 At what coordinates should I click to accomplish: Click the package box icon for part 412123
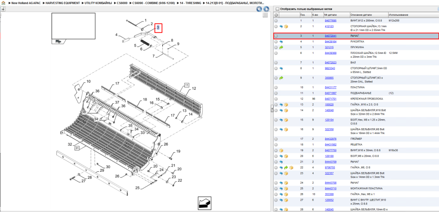[x=286, y=26]
